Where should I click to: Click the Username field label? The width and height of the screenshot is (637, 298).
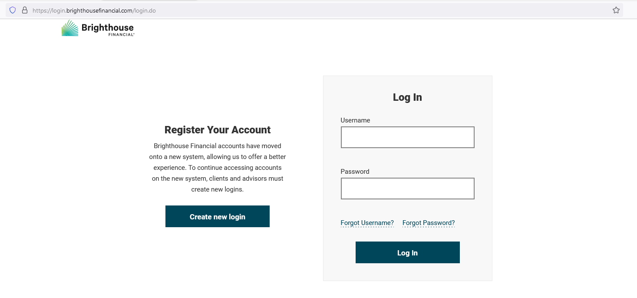click(355, 120)
